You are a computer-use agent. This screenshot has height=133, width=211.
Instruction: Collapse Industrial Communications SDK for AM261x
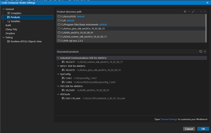point(58,58)
